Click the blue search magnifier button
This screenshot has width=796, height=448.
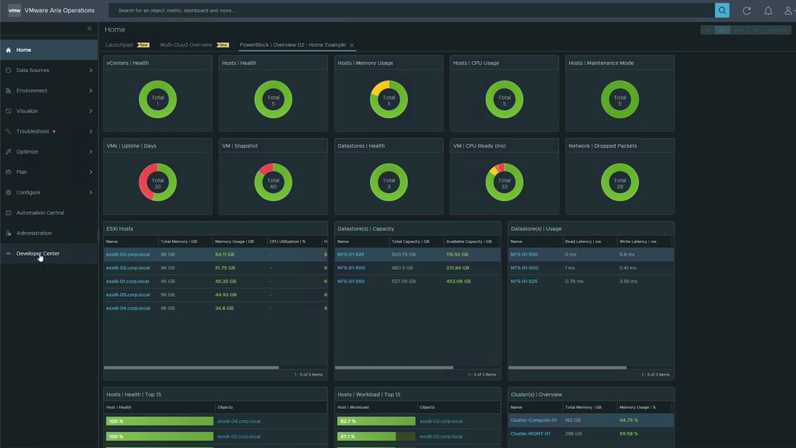(x=722, y=10)
